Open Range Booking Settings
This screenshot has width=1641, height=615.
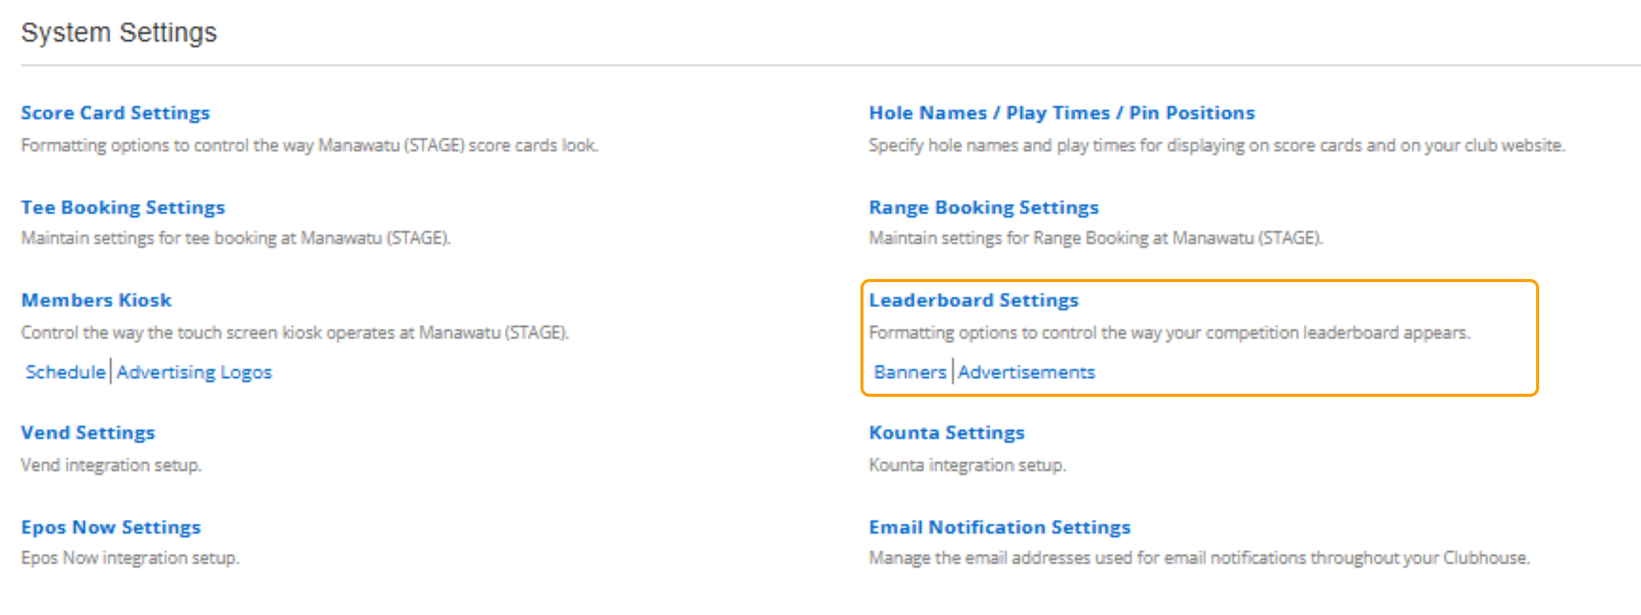(983, 208)
